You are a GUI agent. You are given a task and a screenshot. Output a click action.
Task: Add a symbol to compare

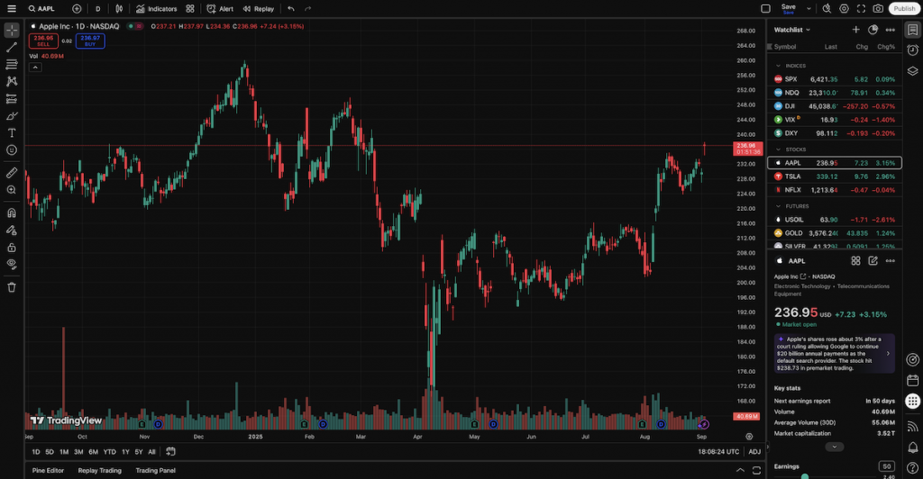77,9
